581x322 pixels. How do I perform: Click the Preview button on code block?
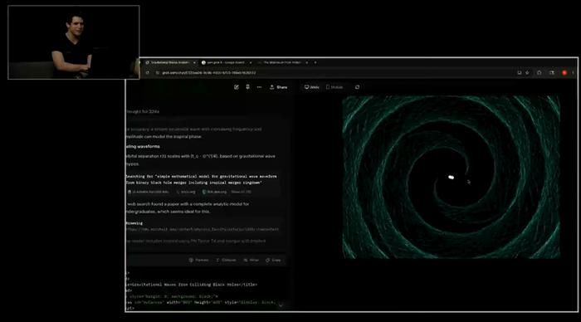tap(199, 260)
